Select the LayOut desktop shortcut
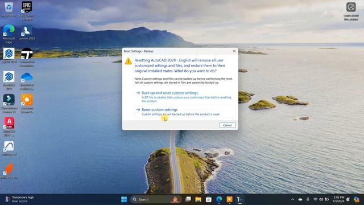The image size is (364, 205). [x=9, y=56]
